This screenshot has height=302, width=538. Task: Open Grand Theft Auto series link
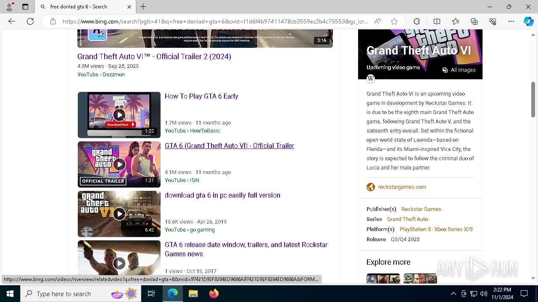click(x=407, y=219)
